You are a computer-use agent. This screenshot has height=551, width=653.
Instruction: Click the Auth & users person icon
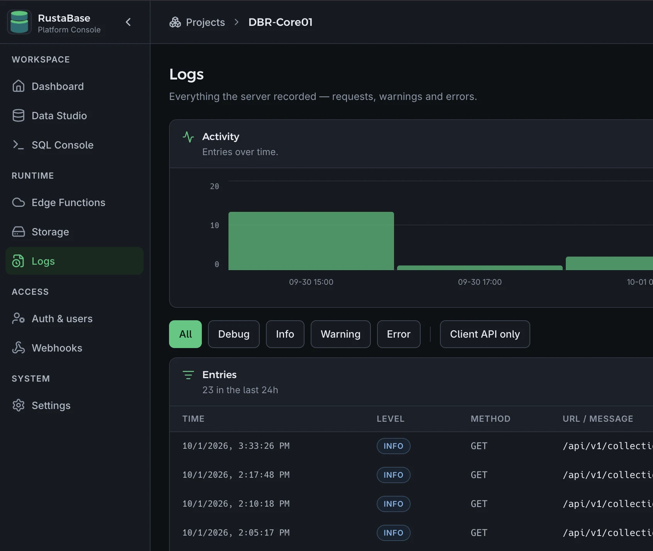point(19,318)
